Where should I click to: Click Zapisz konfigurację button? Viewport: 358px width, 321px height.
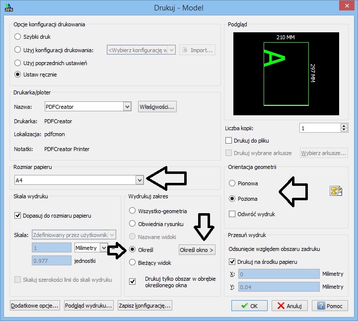point(145,306)
